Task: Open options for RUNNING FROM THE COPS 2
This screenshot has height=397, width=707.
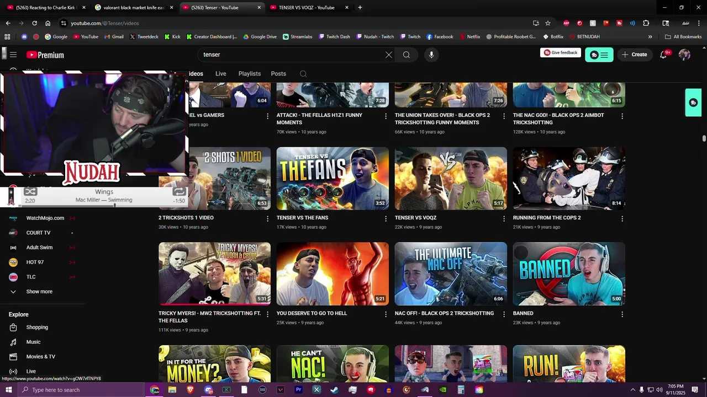Action: click(622, 219)
